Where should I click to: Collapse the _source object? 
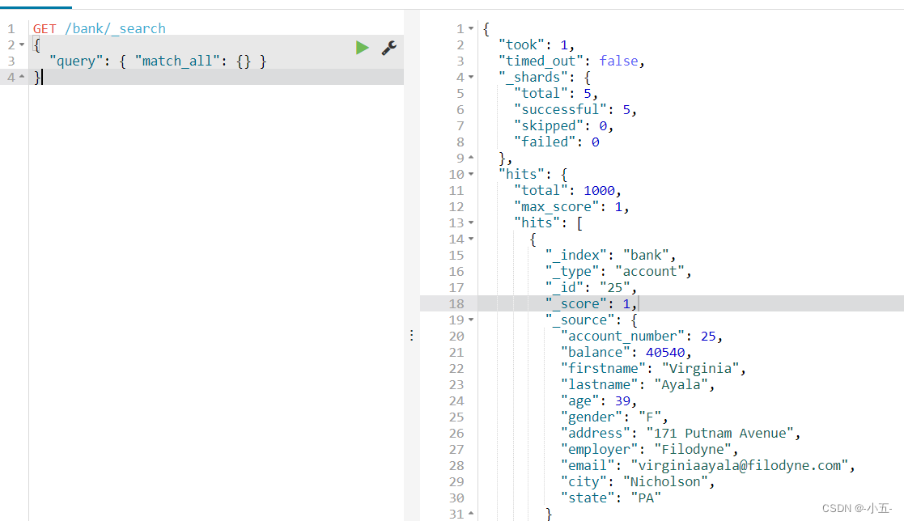coord(472,320)
